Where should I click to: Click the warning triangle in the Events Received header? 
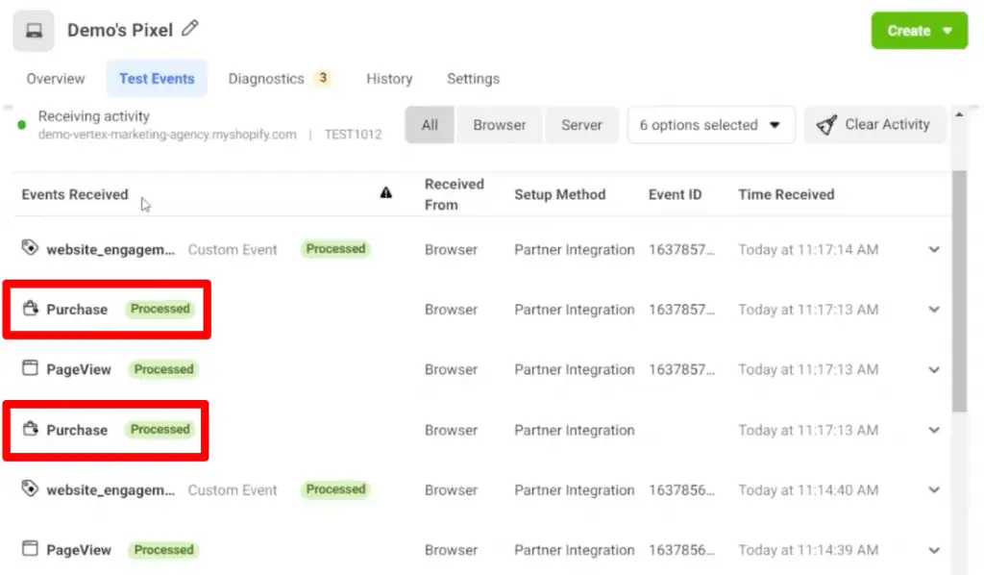click(x=386, y=192)
